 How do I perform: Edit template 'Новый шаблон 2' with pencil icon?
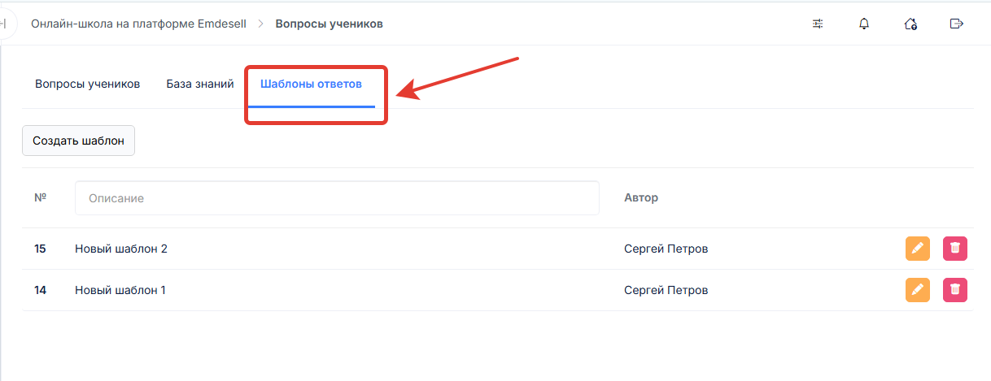point(918,249)
